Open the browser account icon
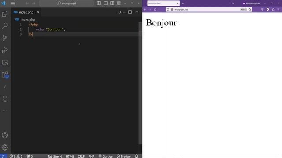The width and height of the screenshot is (282, 158). coord(267,9)
